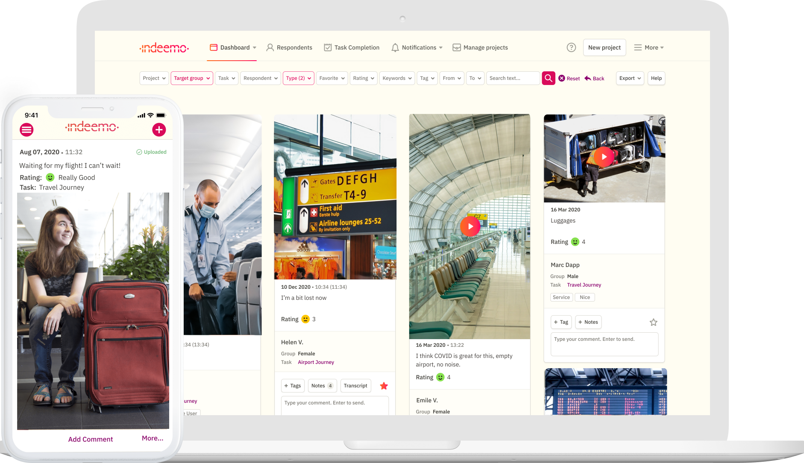
Task: Click comment box under Marc Dapp post
Action: [604, 344]
